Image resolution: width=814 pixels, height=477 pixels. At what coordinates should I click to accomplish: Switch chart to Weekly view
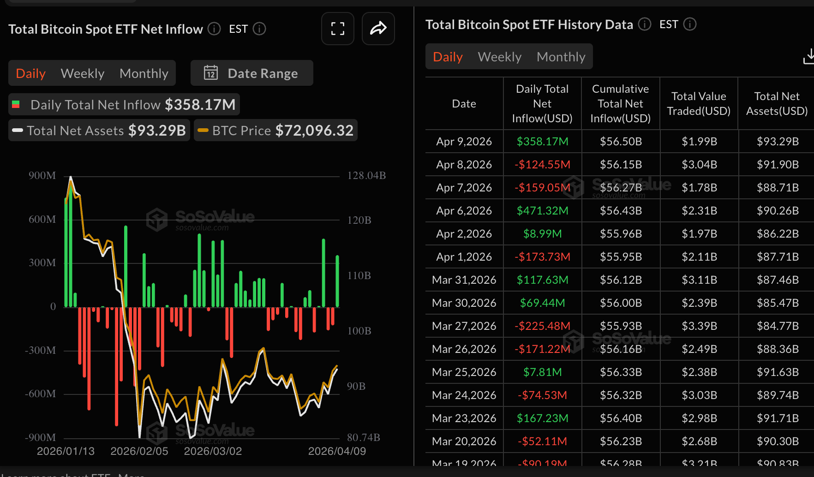(83, 73)
